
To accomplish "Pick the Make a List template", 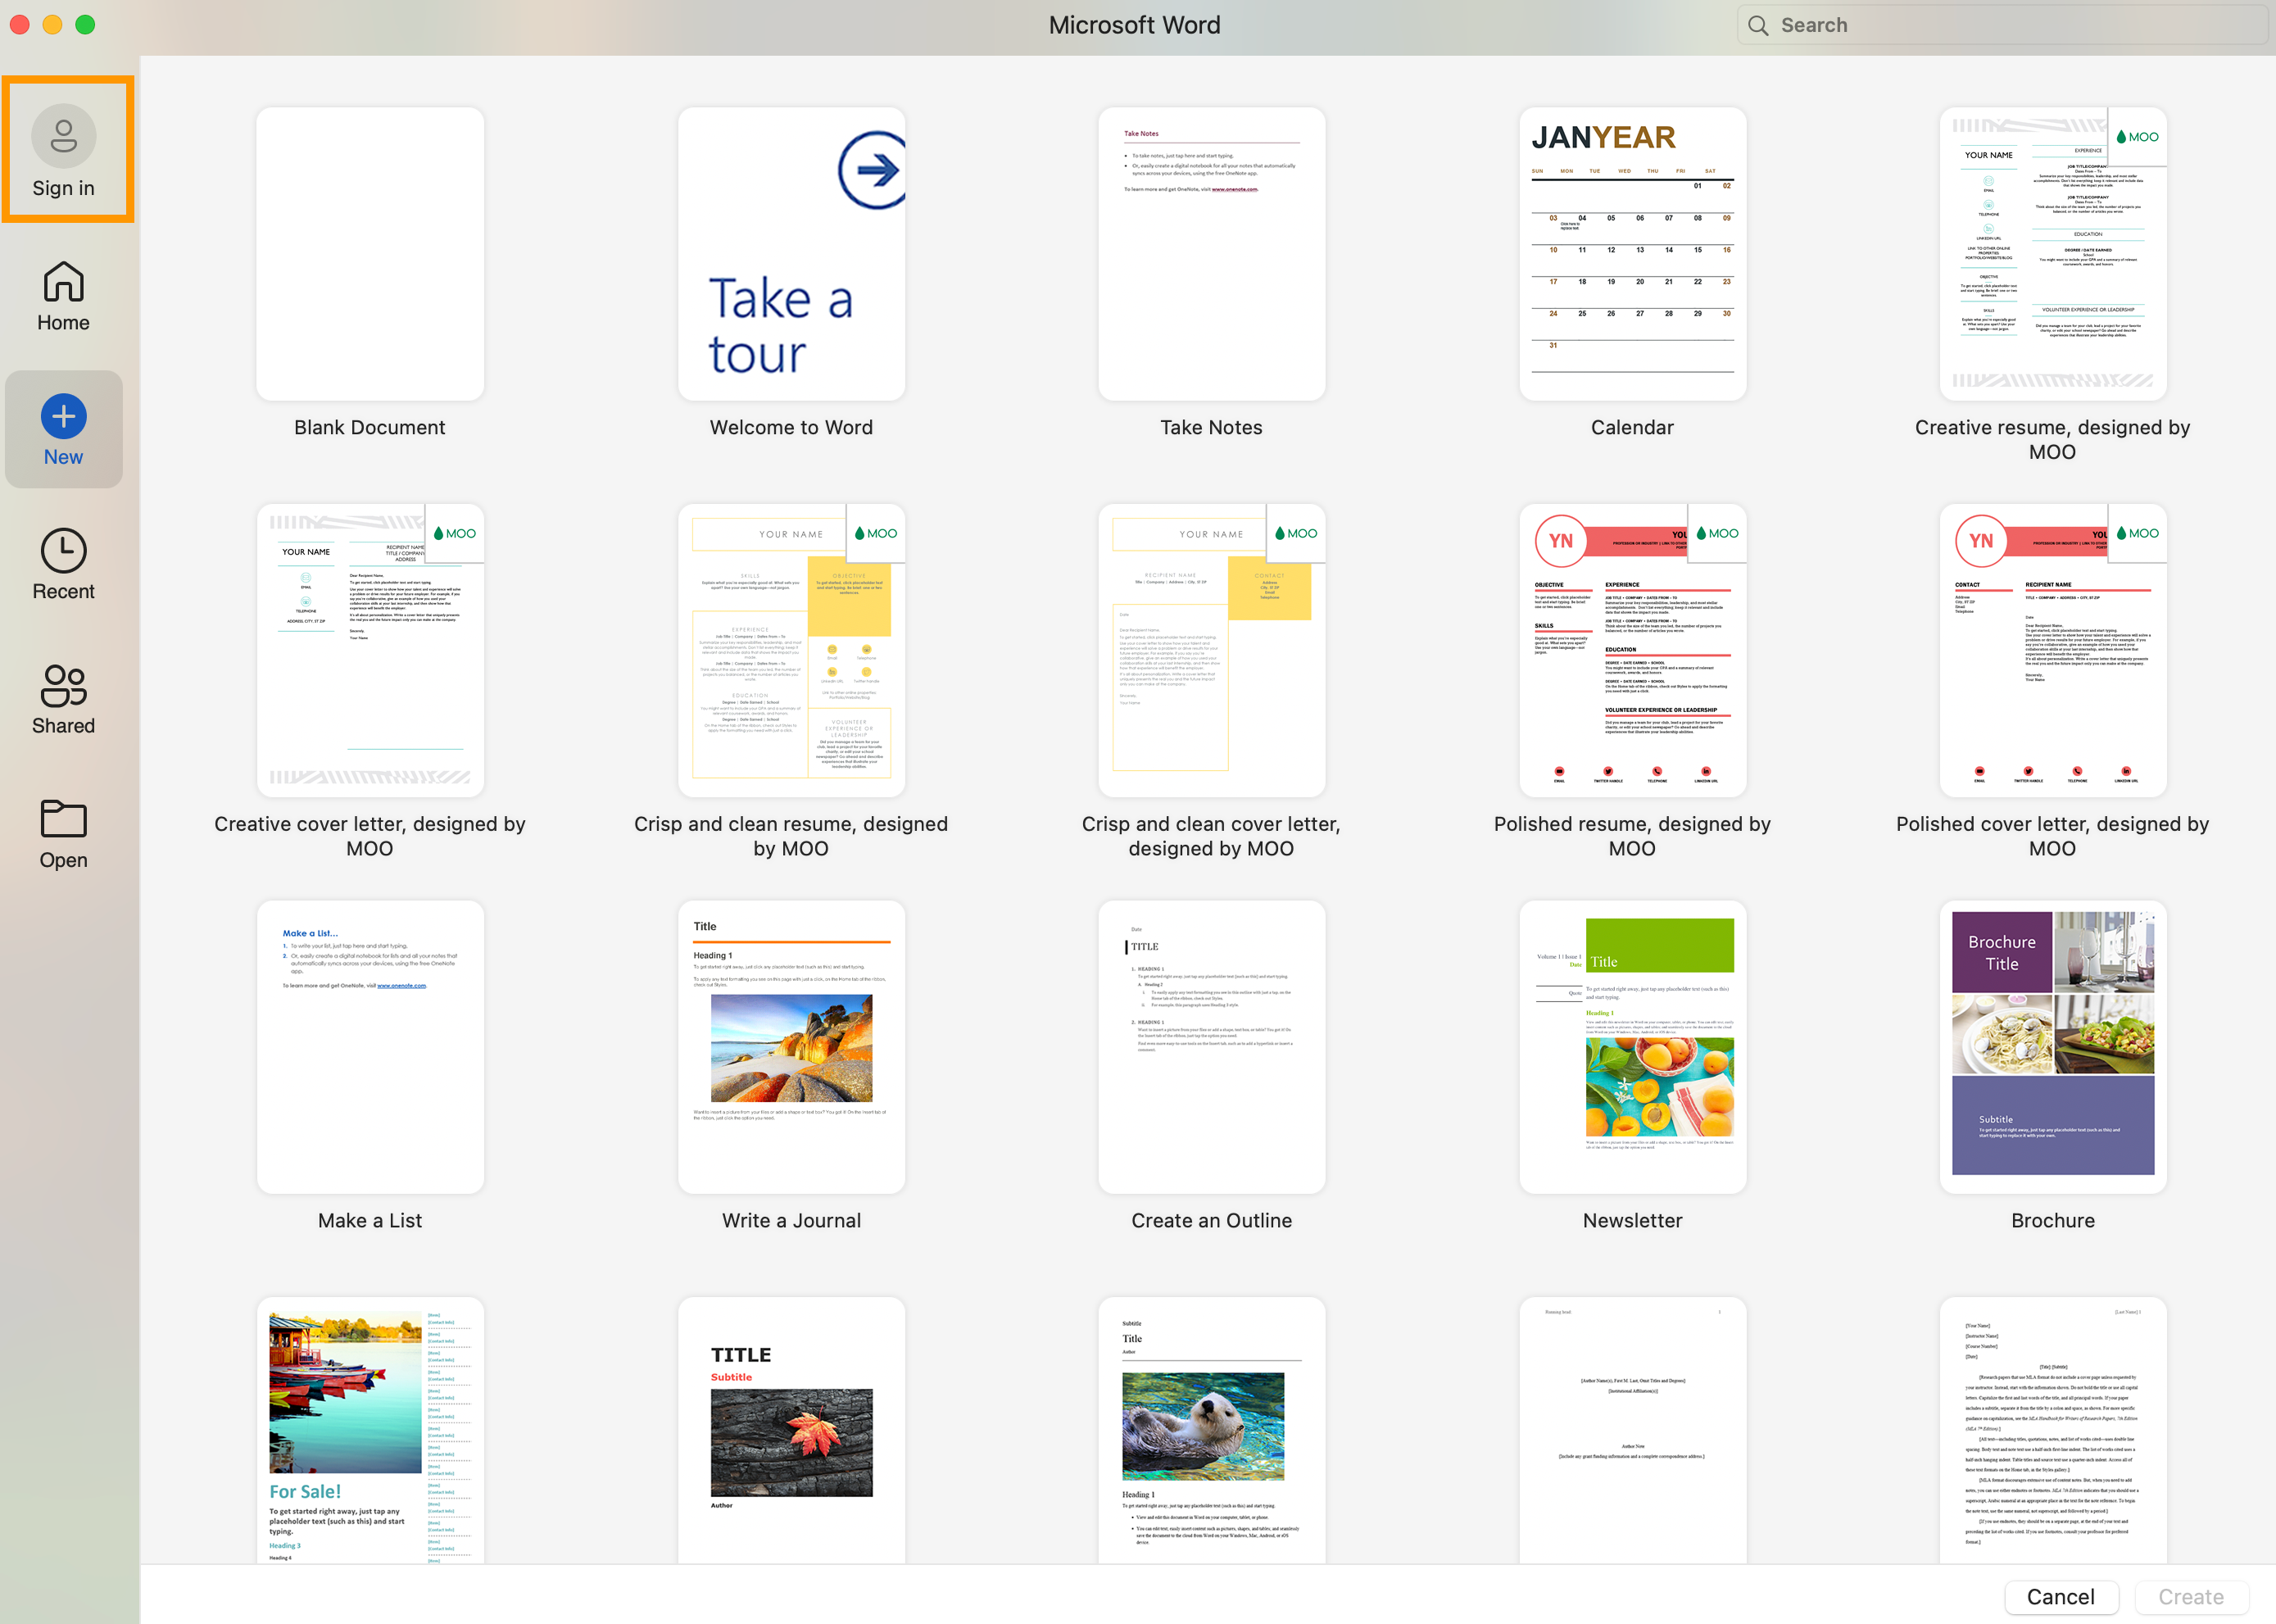I will (x=370, y=1046).
